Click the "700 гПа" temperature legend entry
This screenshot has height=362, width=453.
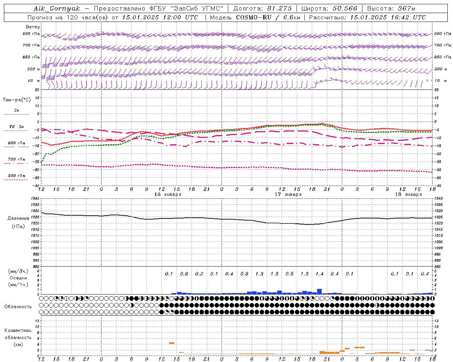(x=16, y=159)
